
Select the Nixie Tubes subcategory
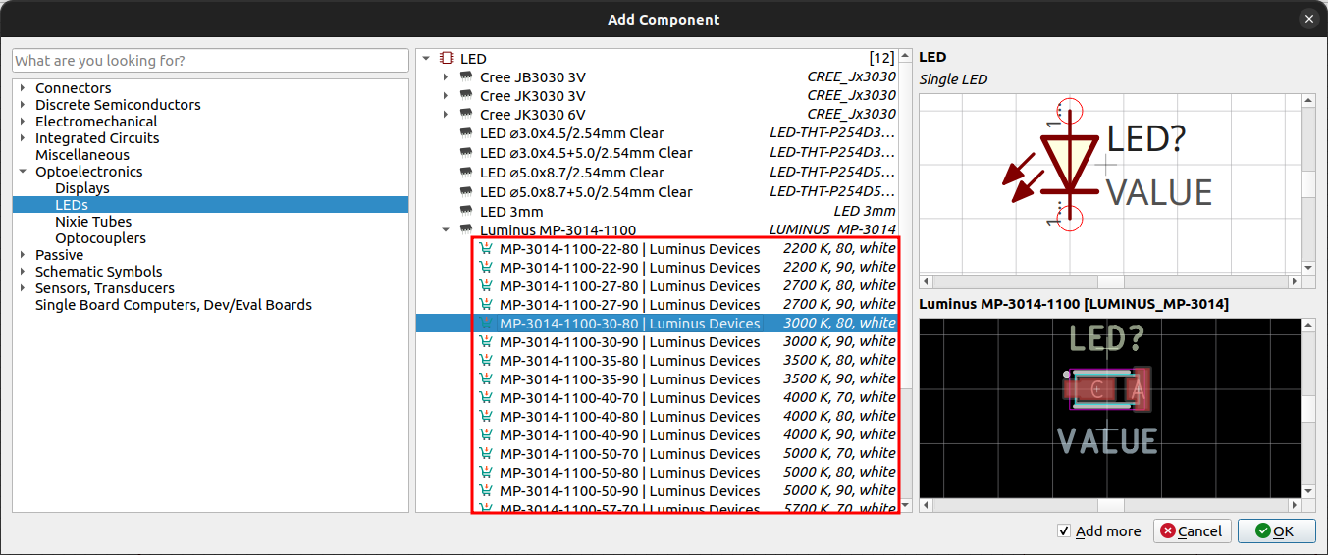pos(93,222)
